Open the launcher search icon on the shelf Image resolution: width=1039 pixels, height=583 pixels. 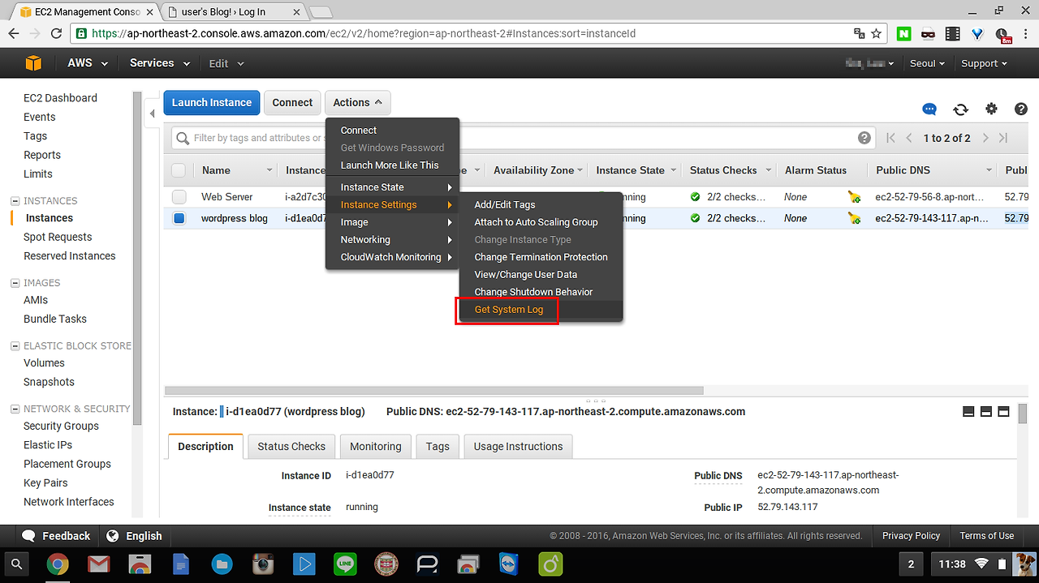[16, 564]
